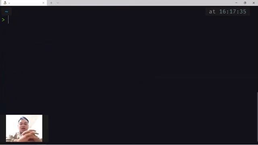Restore down the terminal window
Screen dimensions: 258x145
pos(245,3)
